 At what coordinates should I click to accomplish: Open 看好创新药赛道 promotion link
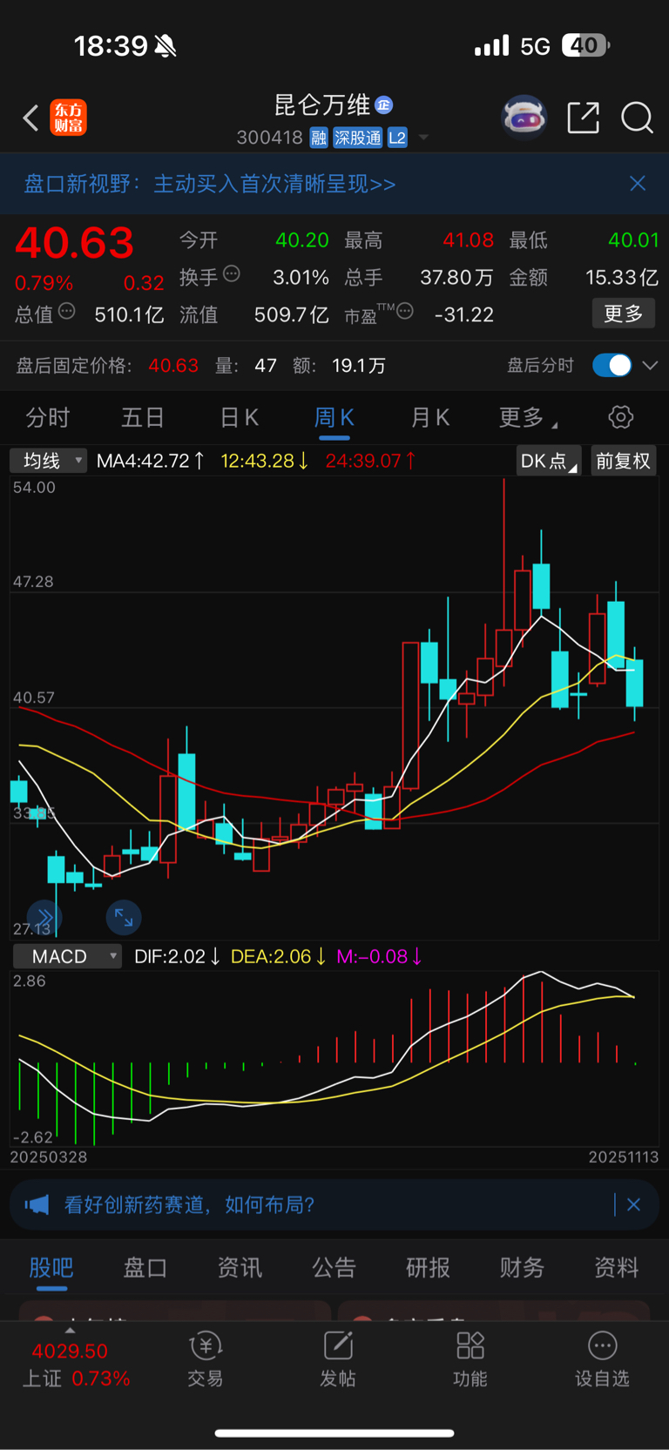pyautogui.click(x=189, y=1204)
